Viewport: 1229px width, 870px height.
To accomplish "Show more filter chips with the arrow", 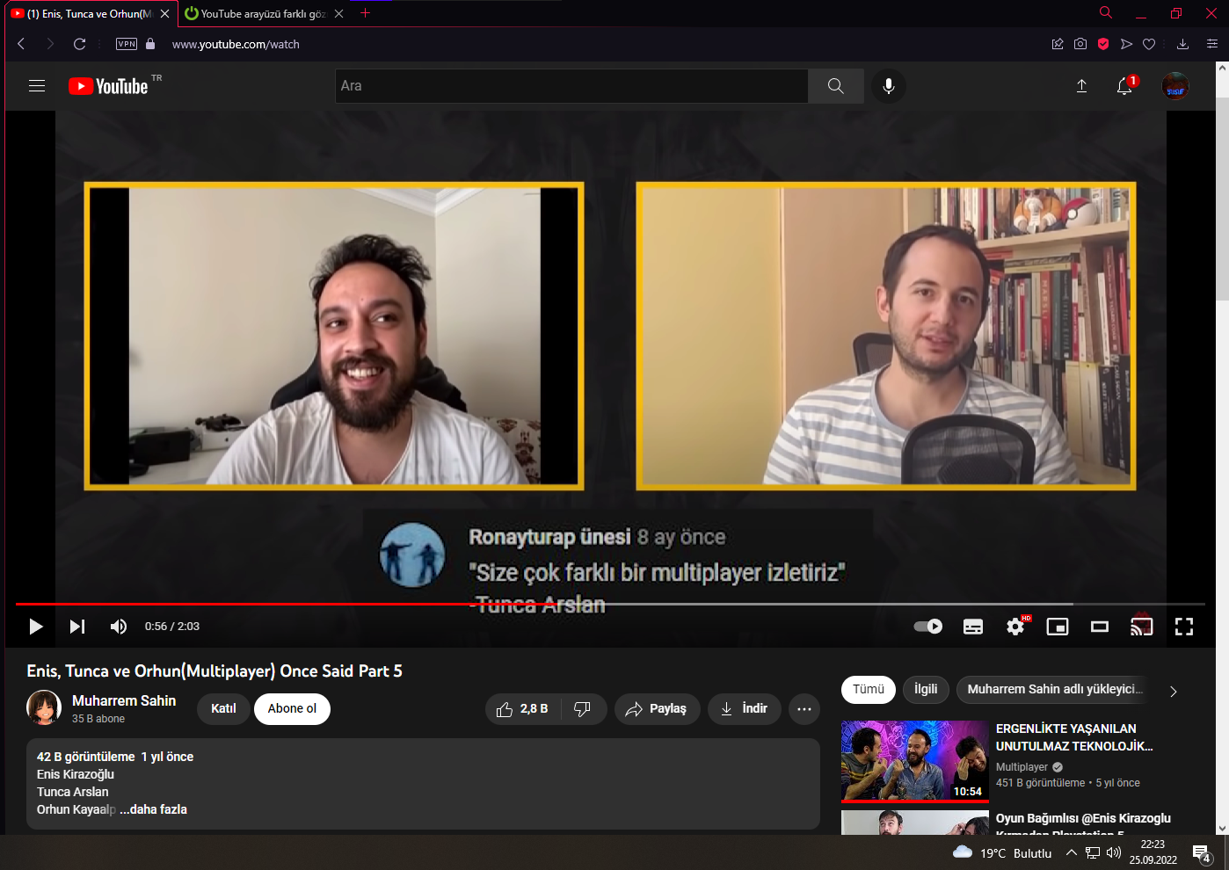I will 1174,692.
